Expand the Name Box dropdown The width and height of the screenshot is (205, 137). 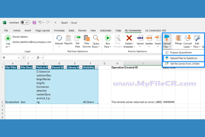click(19, 58)
